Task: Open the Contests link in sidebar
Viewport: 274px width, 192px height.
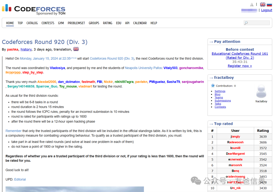Action: click(220, 107)
